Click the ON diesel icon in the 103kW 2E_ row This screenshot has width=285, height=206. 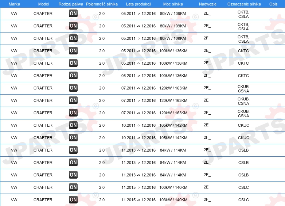(73, 187)
